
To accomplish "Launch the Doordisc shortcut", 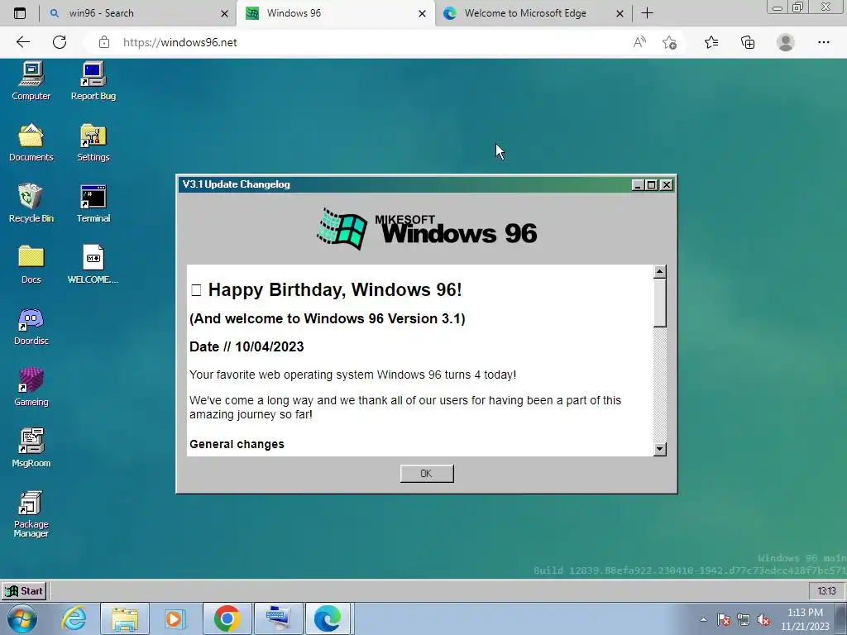I will tap(31, 326).
